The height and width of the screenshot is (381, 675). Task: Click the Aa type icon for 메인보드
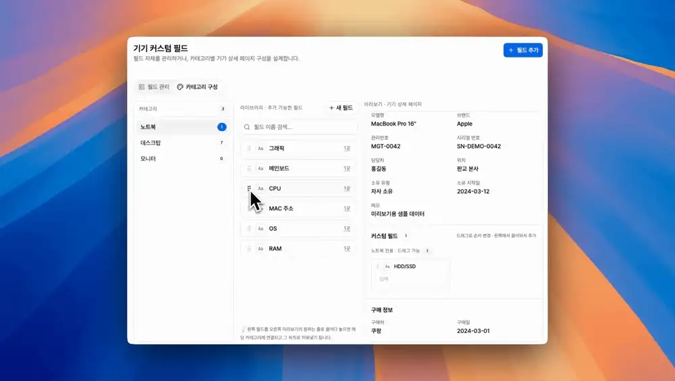pyautogui.click(x=261, y=168)
